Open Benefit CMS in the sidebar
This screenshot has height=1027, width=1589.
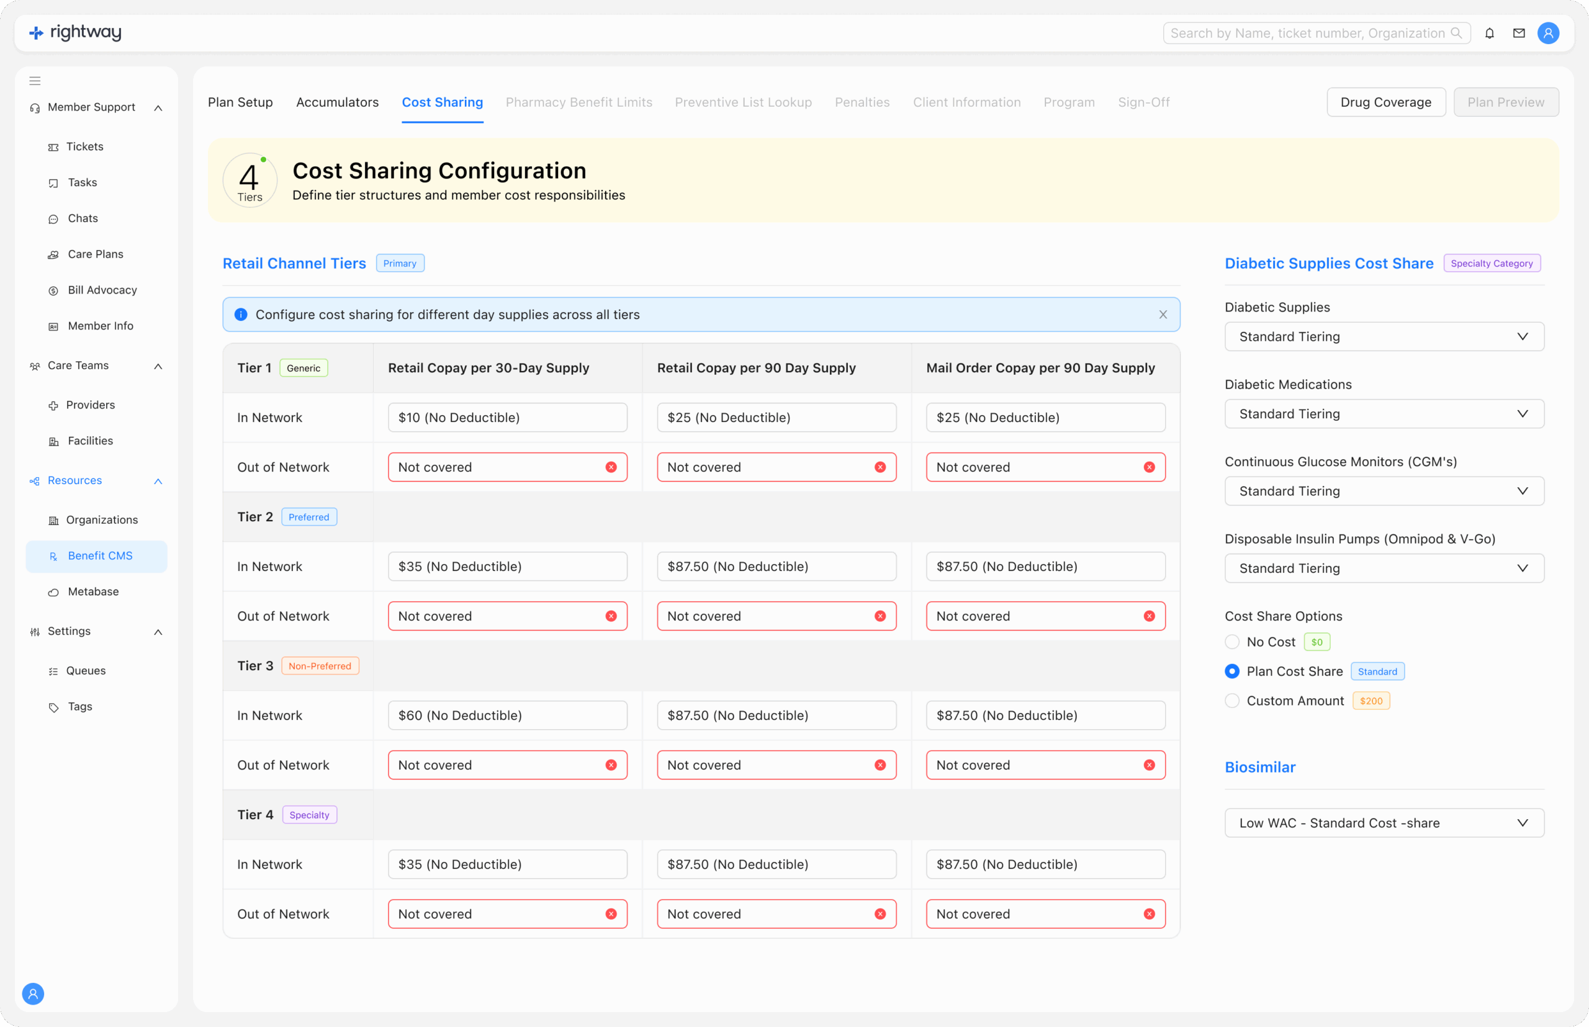coord(99,555)
